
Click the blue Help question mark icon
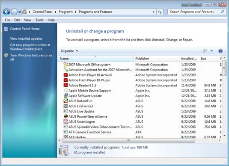click(220, 51)
